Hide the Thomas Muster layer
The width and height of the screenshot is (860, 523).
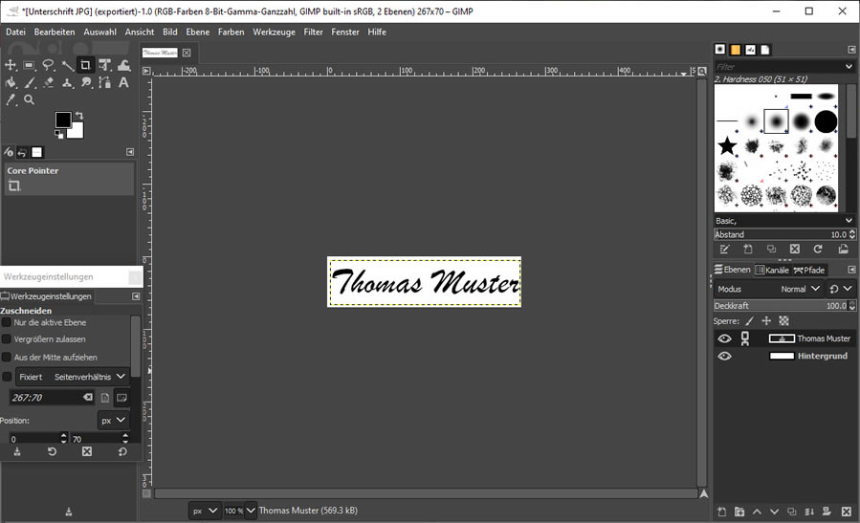click(724, 338)
